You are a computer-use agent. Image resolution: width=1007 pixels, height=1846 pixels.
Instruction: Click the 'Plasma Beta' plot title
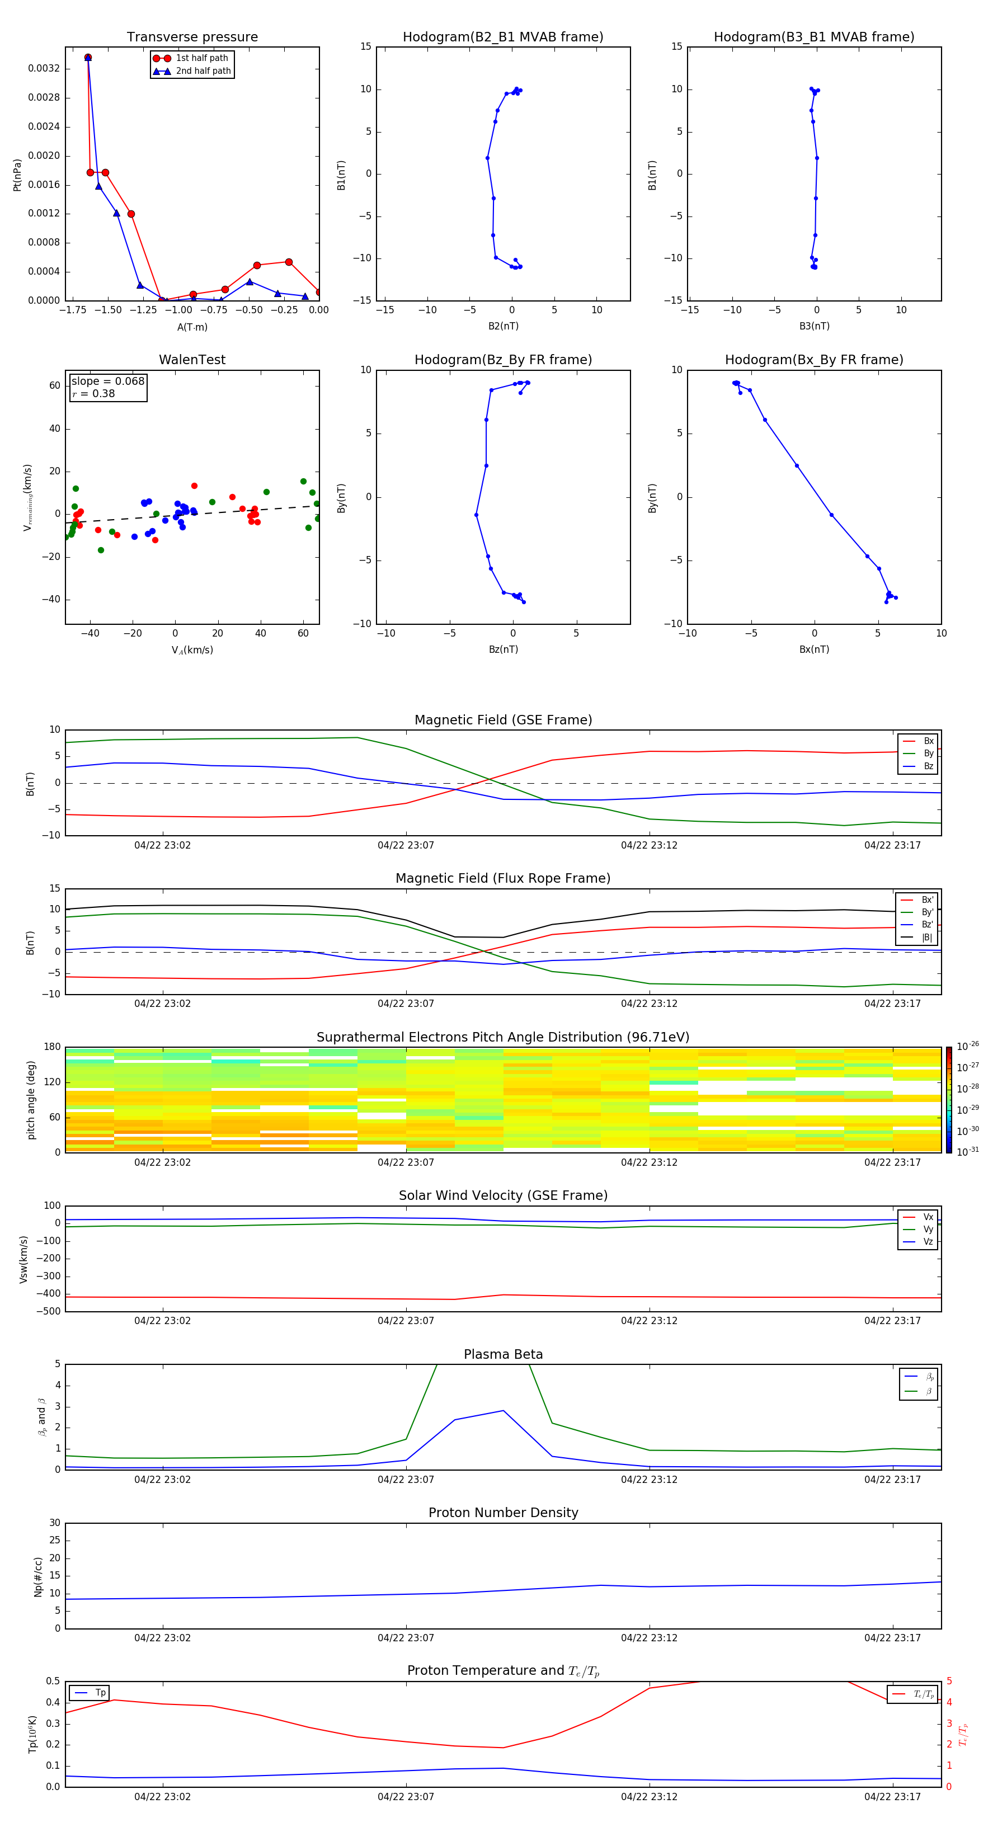[503, 1355]
